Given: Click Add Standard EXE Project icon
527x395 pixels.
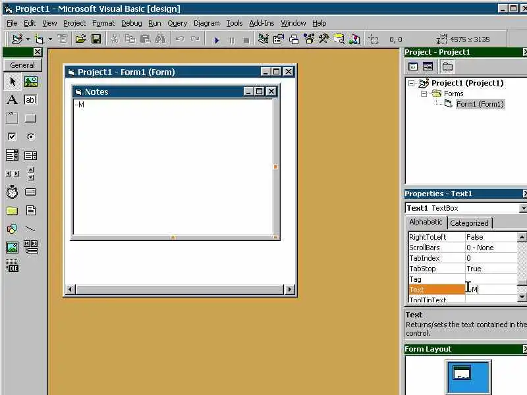Looking at the screenshot, I should [17, 39].
